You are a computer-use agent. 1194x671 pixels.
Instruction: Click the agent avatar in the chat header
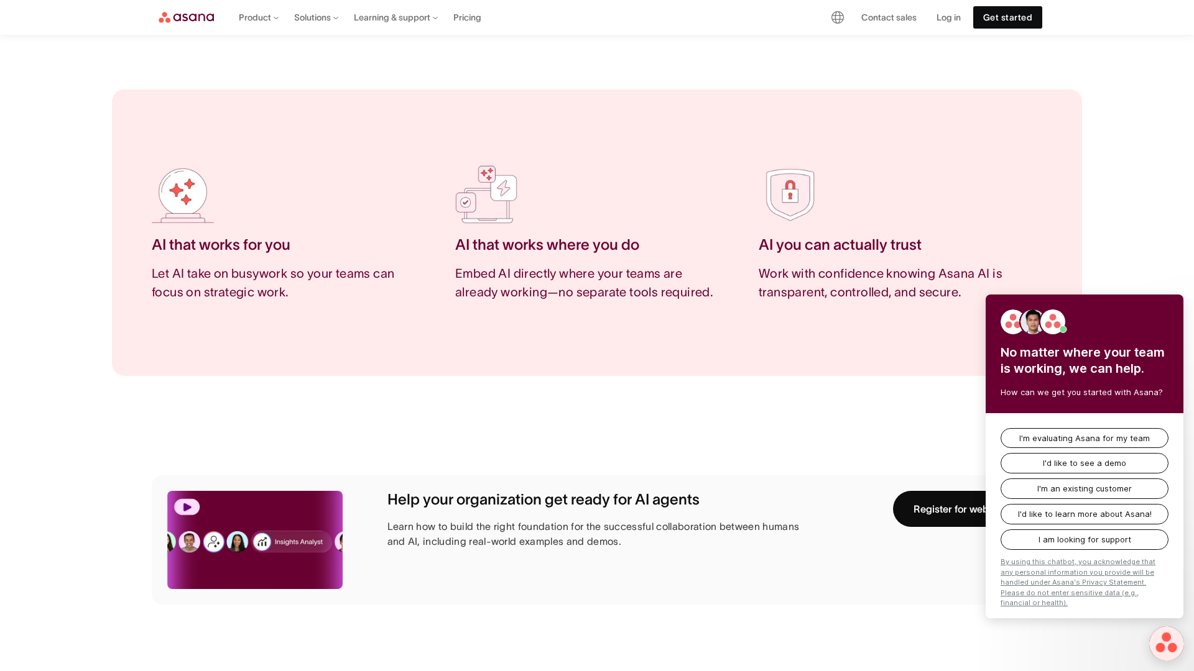[x=1033, y=321]
